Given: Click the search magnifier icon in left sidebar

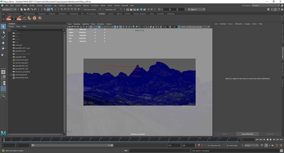Looking at the screenshot, I should tap(3, 95).
